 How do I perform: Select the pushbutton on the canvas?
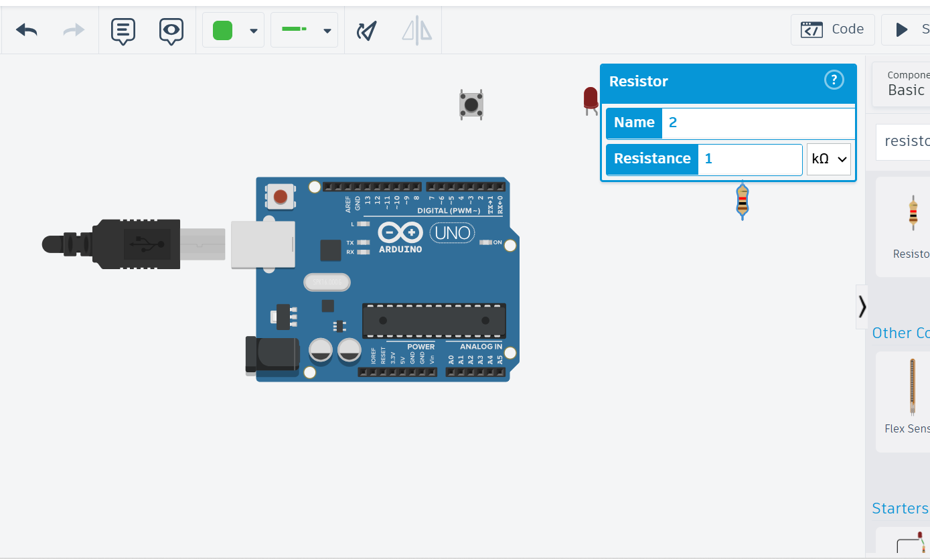point(471,104)
